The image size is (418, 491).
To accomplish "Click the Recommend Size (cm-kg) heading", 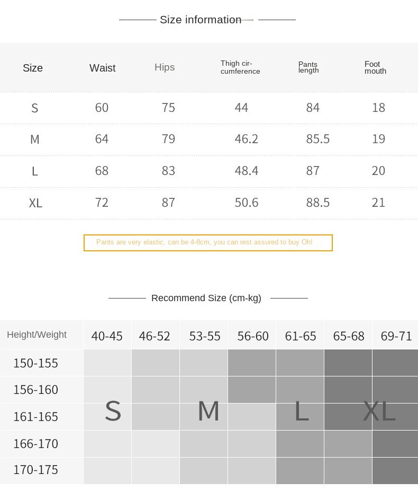I will [x=206, y=298].
